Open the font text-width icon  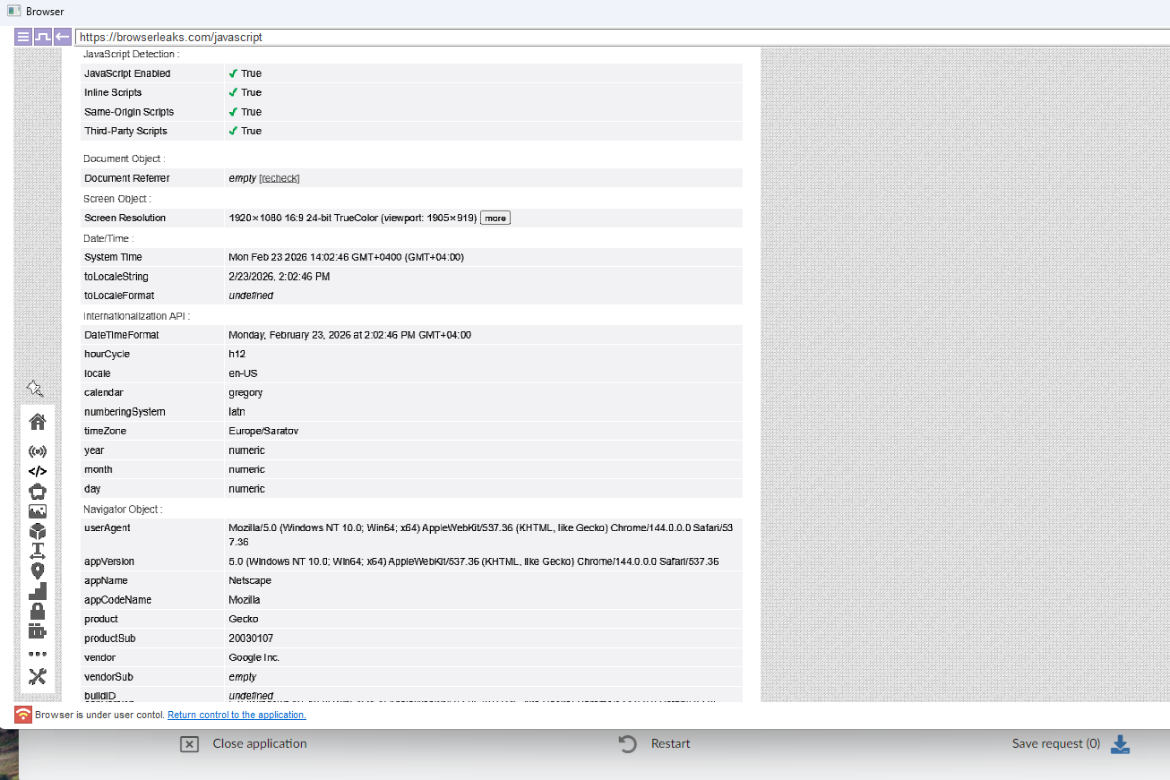38,551
